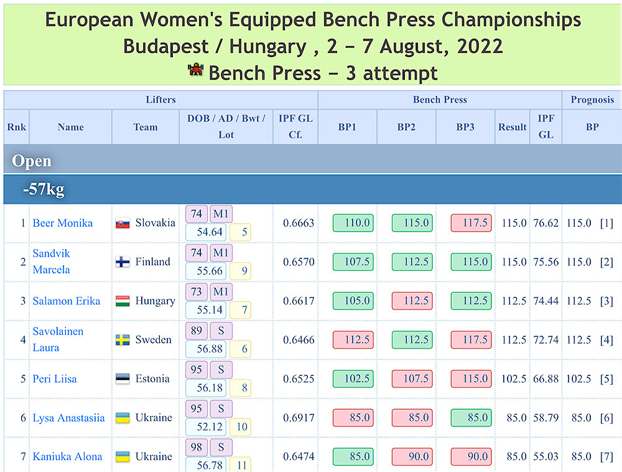Select Salamon Erika's 105.0 first attempt
622x472 pixels.
[353, 301]
